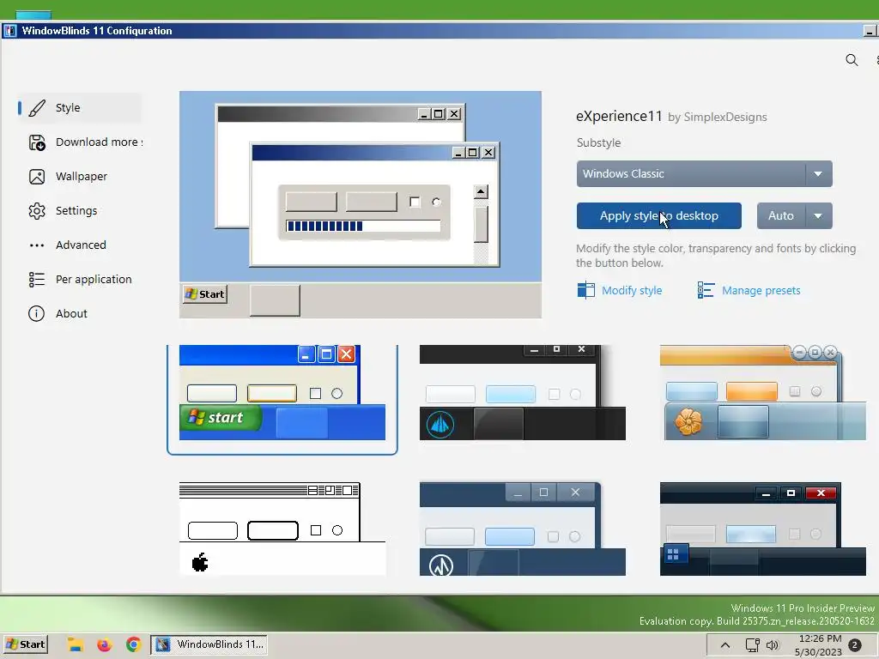The width and height of the screenshot is (879, 659).
Task: Expand the Auto dropdown arrow
Action: (818, 215)
